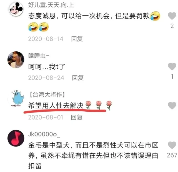Tap the laughing-crying emoji pair

(x=38, y=27)
